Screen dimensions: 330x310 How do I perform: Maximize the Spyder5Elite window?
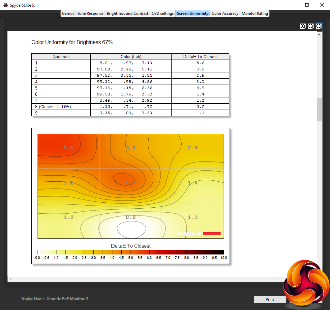coord(307,5)
